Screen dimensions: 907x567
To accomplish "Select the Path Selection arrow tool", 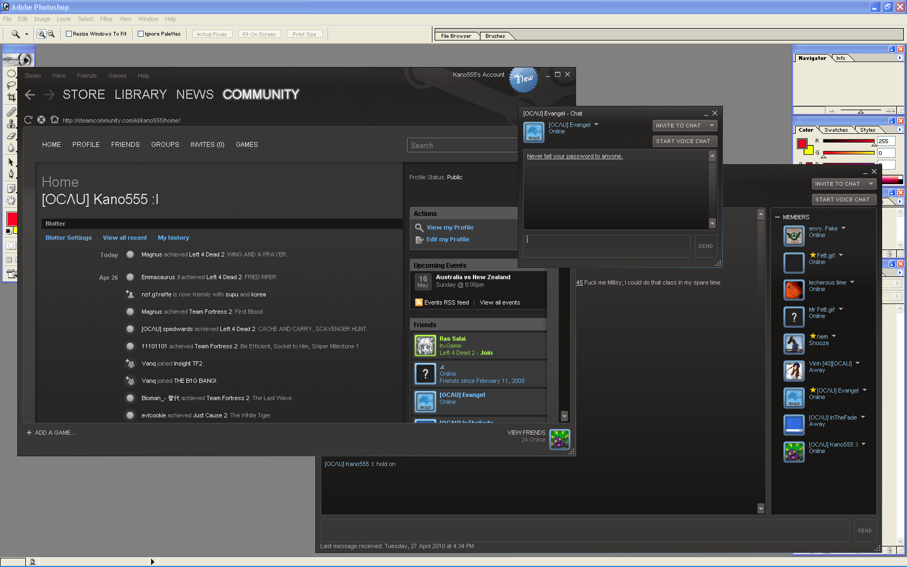I will click(11, 162).
